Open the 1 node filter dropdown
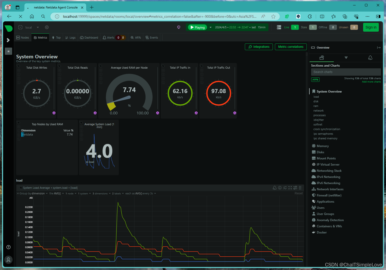The width and height of the screenshot is (386, 270). [71, 194]
